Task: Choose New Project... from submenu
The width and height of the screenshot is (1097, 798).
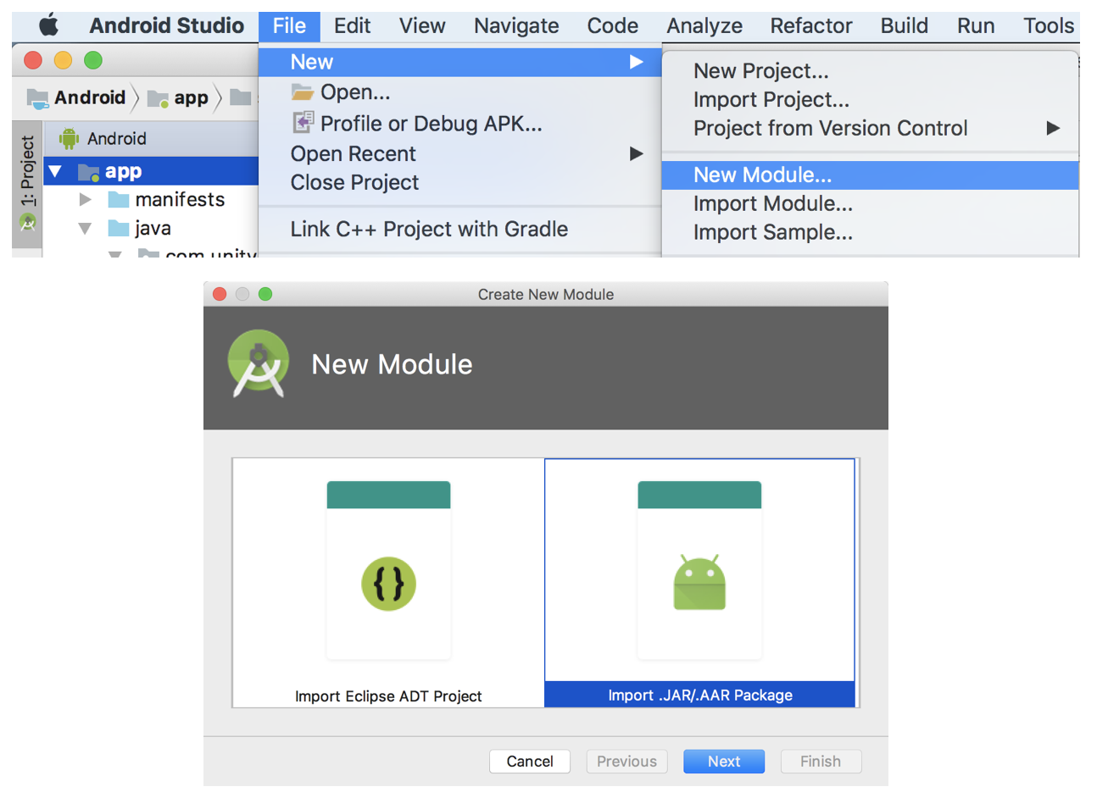Action: pyautogui.click(x=870, y=71)
